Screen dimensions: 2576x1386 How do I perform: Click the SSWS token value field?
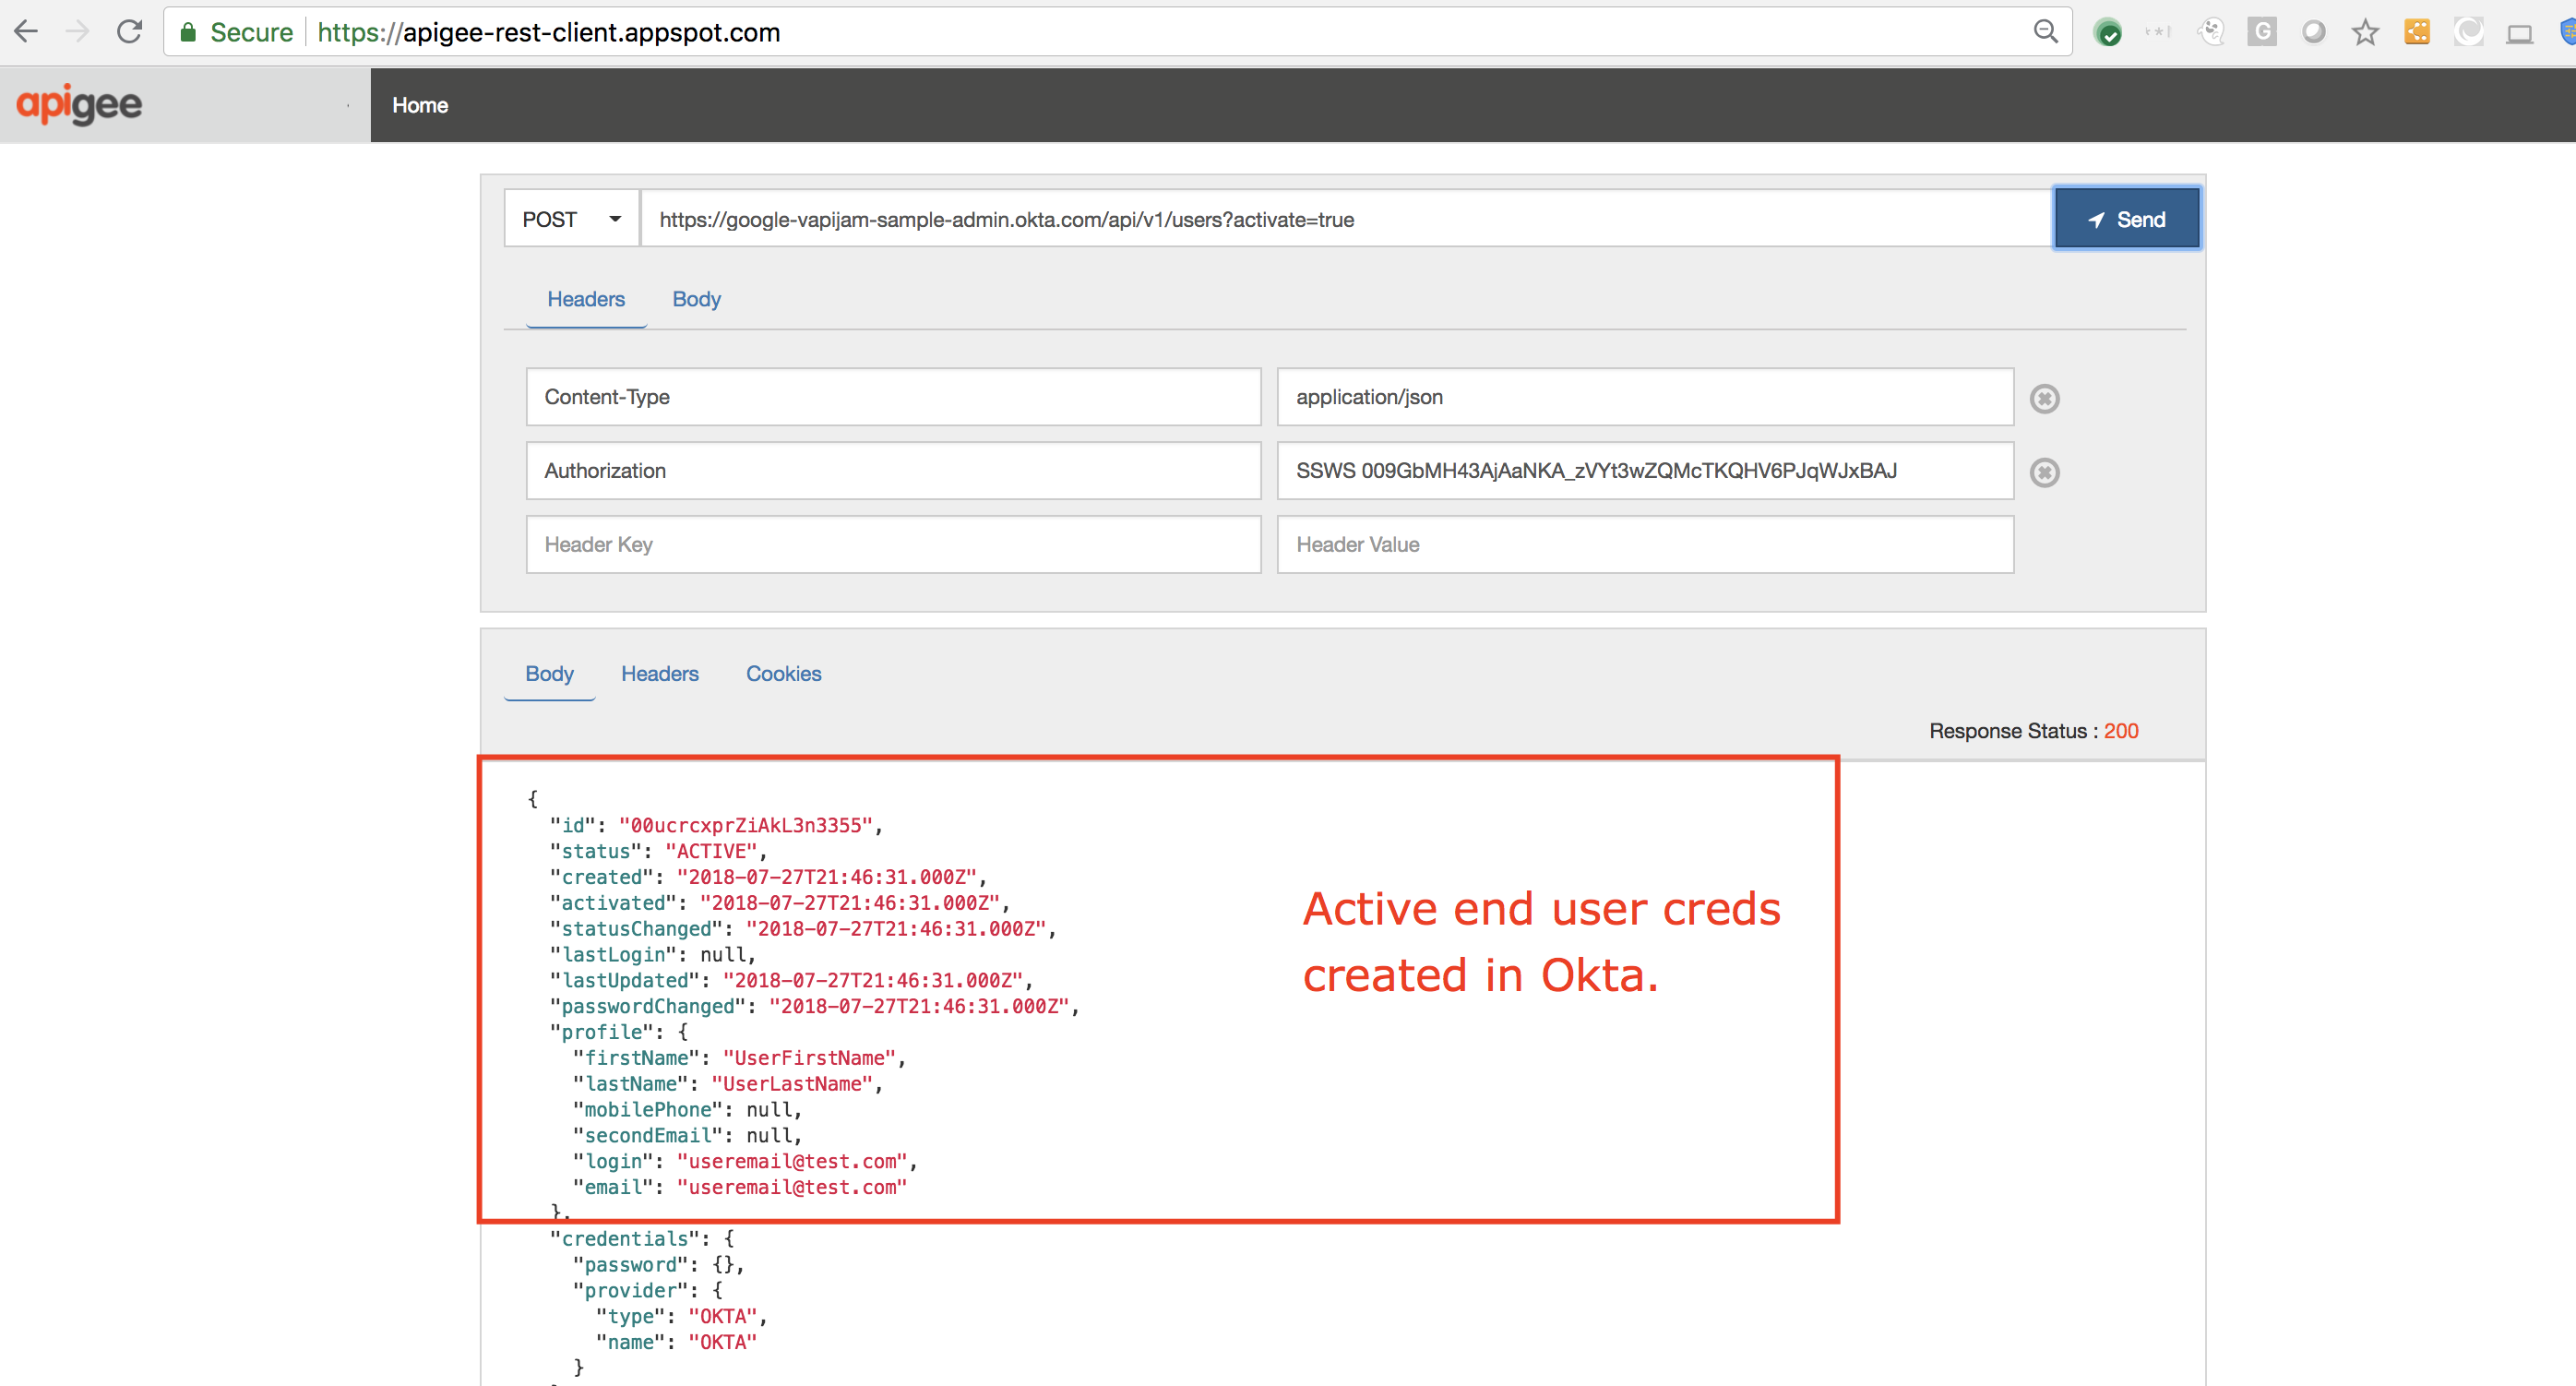coord(1645,471)
